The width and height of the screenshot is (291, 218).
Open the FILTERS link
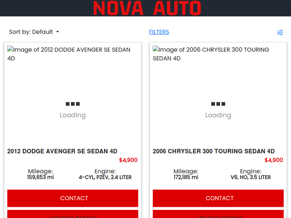tap(159, 32)
